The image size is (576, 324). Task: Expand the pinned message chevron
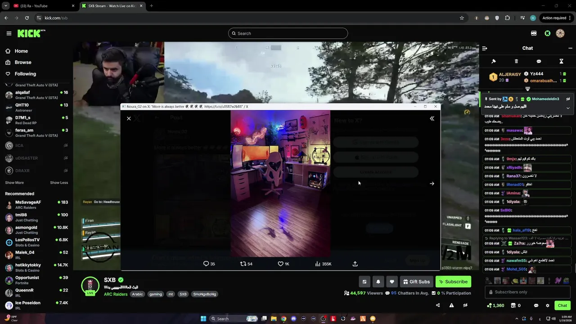click(568, 108)
